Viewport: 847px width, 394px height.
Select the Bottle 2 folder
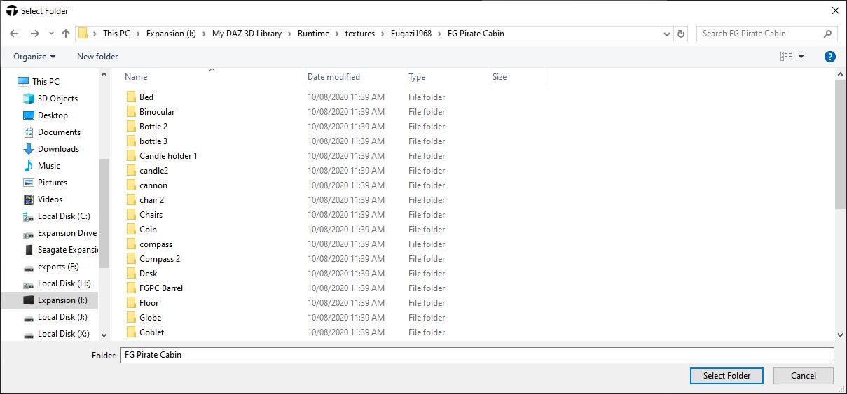coord(153,127)
